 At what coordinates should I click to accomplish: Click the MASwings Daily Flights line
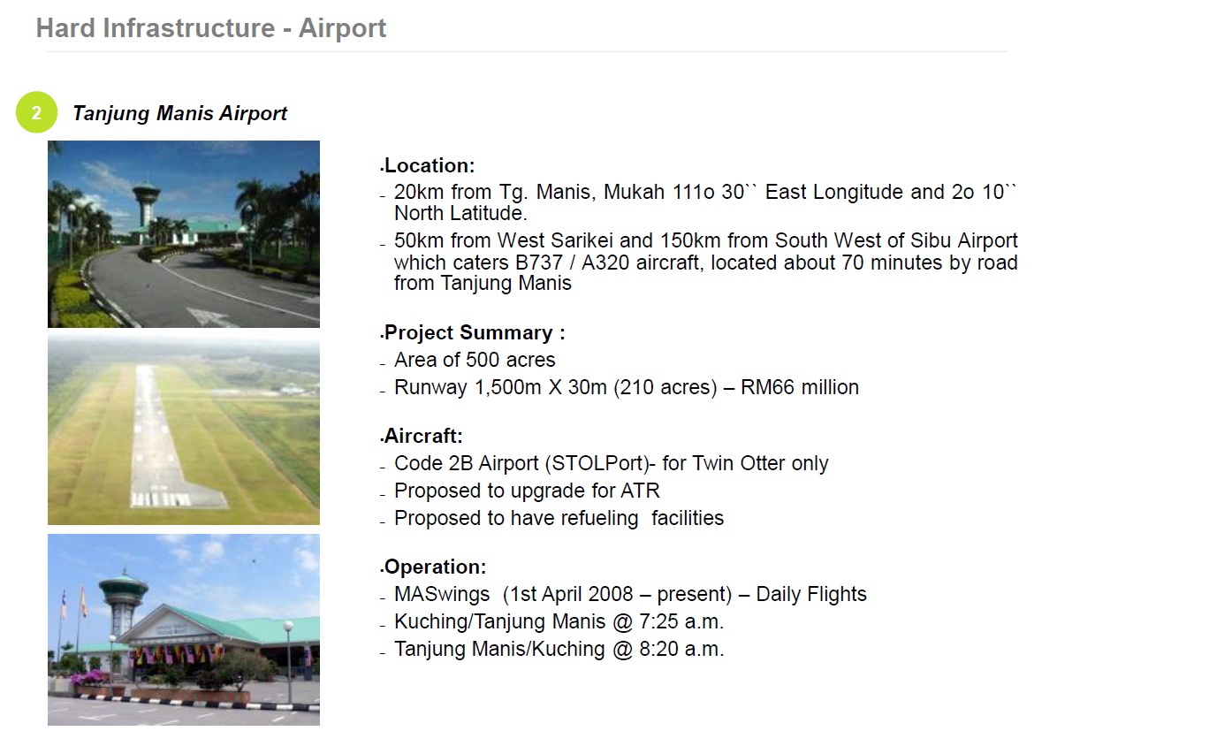630,594
